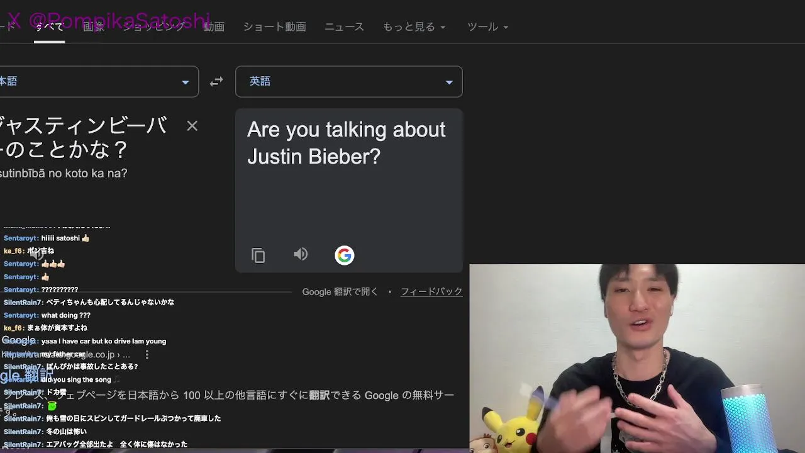Screen dimensions: 805x453
Task: Switch to the すべて search tab
Action: click(49, 27)
